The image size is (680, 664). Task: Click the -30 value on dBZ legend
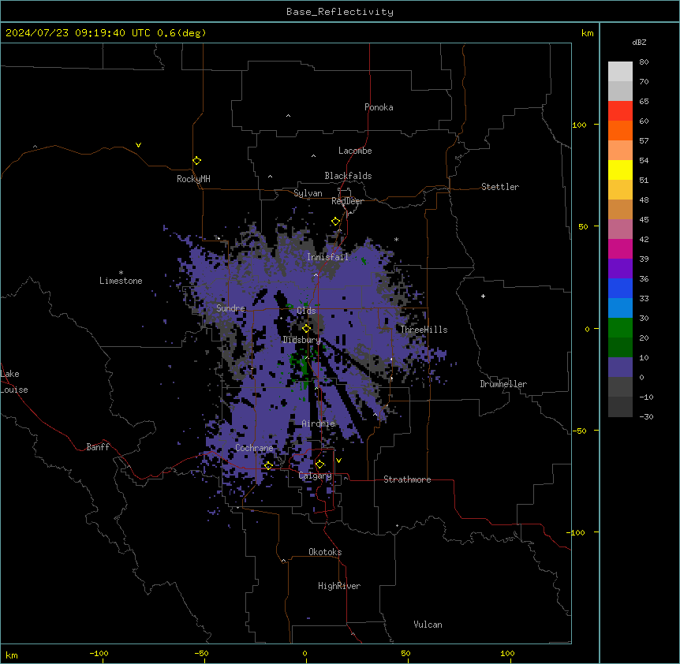pyautogui.click(x=646, y=416)
